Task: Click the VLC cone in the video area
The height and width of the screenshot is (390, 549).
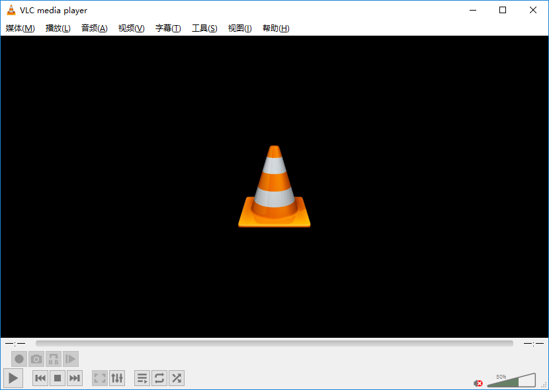Action: pos(274,186)
